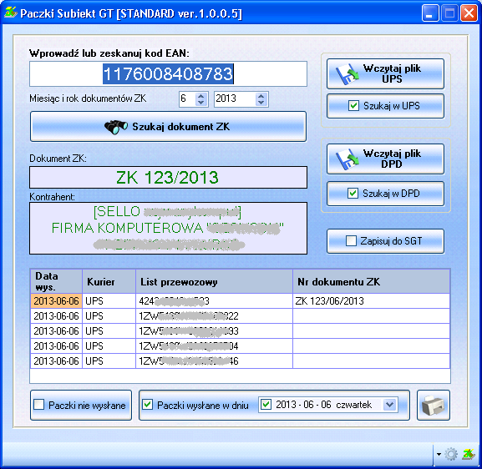Image resolution: width=482 pixels, height=469 pixels.
Task: Sort by Data wys. column header
Action: click(56, 281)
